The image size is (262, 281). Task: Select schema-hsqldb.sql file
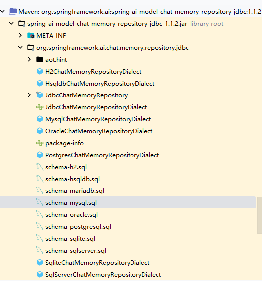[72, 179]
